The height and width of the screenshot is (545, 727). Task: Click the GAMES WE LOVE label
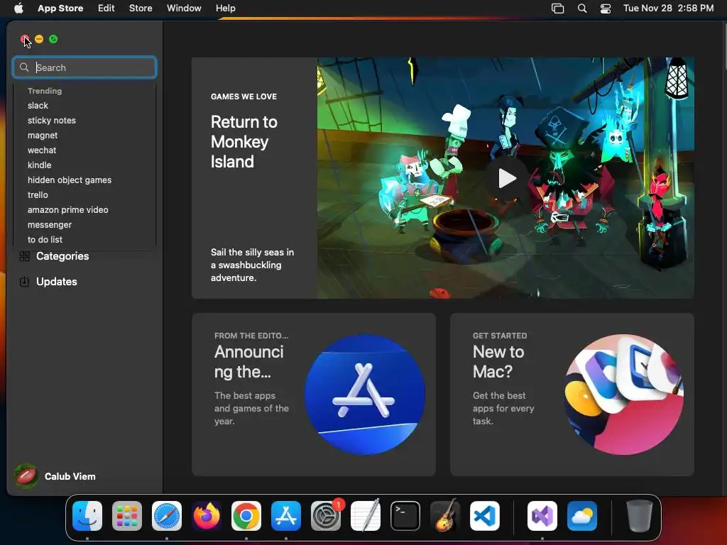tap(244, 97)
